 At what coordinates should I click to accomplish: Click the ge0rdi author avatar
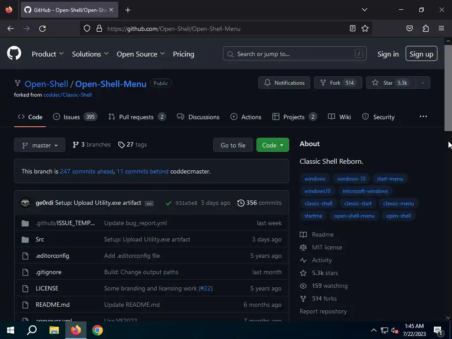[x=25, y=203]
